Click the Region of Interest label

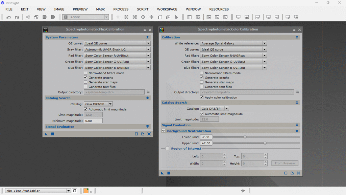186,149
